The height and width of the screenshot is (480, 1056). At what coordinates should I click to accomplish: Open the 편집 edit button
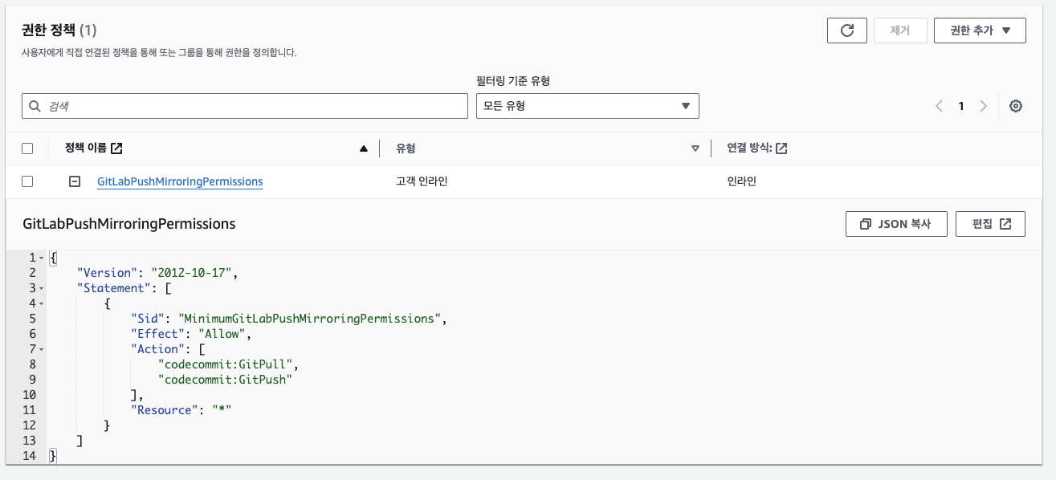(990, 224)
